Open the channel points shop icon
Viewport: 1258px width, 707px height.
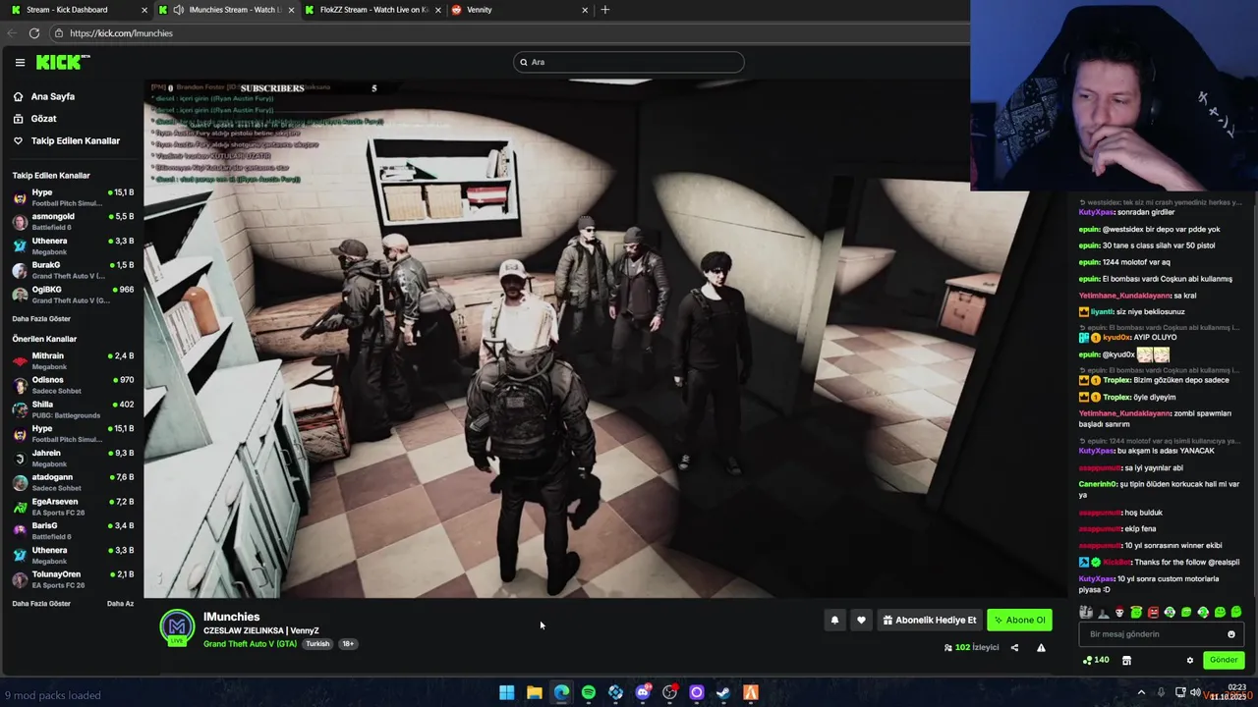1126,660
